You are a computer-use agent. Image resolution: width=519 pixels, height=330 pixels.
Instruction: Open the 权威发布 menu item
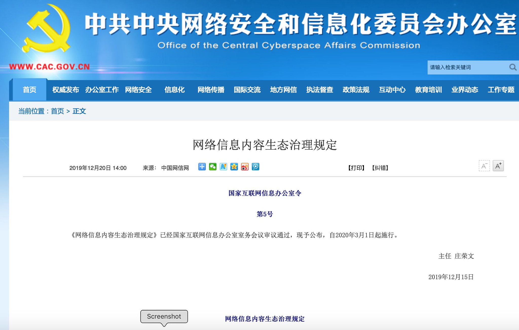coord(66,90)
